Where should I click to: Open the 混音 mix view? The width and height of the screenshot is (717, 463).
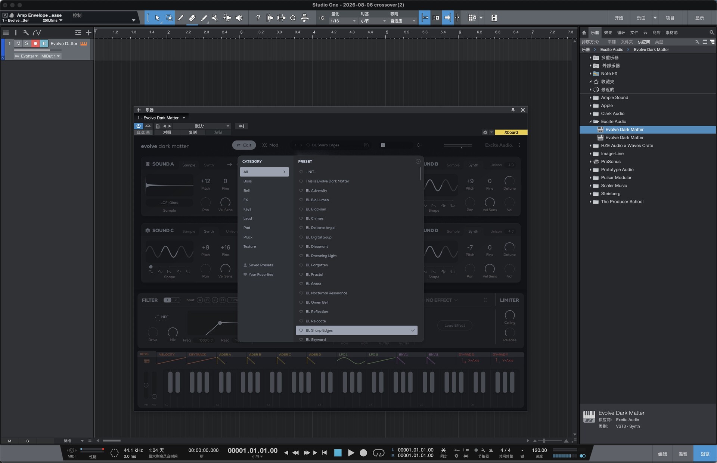(x=683, y=454)
